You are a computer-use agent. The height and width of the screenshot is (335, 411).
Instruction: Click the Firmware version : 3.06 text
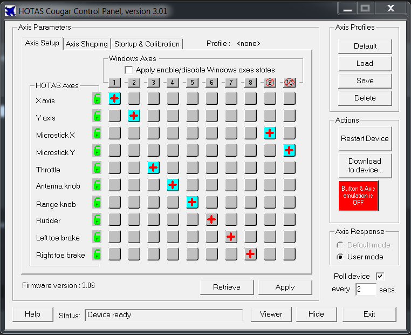click(58, 286)
